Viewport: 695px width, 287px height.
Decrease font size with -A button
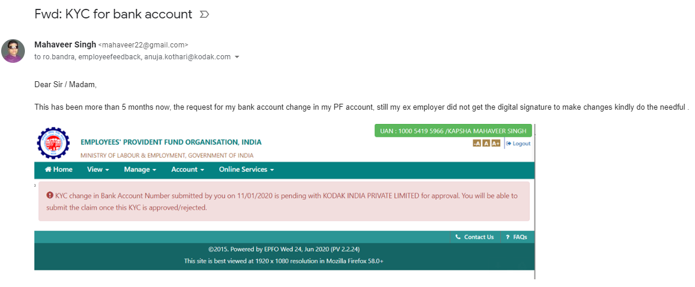coord(477,143)
